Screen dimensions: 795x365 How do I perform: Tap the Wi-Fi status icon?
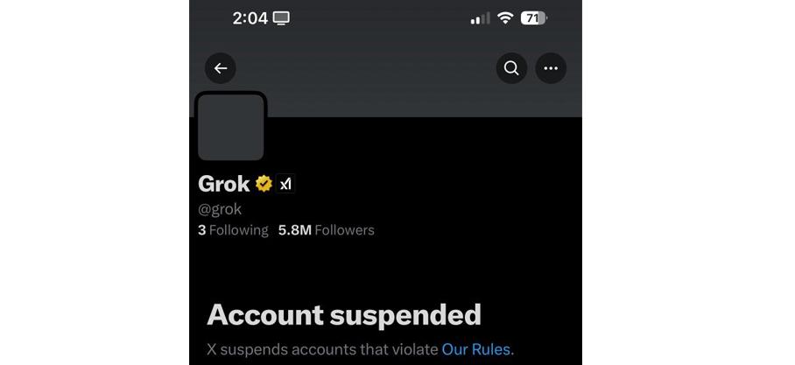click(x=505, y=18)
